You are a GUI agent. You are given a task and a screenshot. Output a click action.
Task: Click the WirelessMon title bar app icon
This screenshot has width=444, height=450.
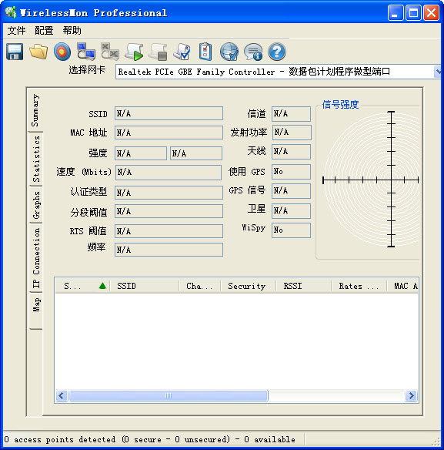11,12
